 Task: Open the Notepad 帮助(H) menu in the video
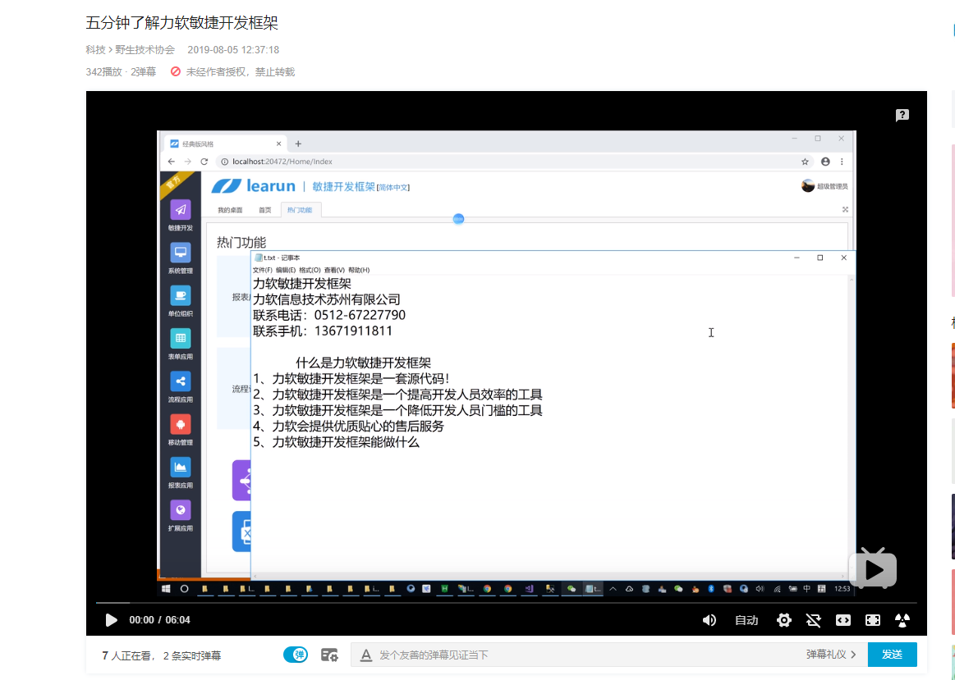coord(359,270)
